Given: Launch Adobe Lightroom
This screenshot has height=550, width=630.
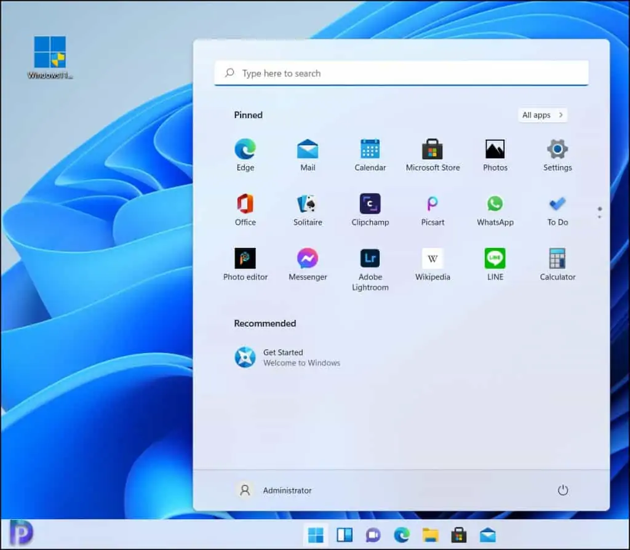Looking at the screenshot, I should click(370, 269).
